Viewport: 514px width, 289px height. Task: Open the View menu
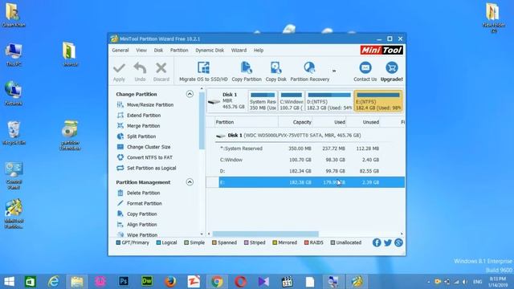[x=141, y=51]
